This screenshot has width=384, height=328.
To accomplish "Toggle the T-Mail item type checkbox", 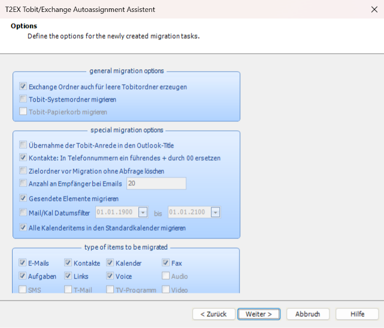I will 68,290.
